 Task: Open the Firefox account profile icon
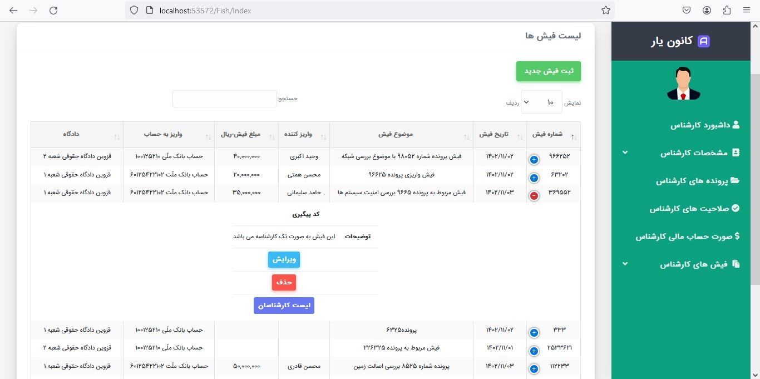(707, 11)
